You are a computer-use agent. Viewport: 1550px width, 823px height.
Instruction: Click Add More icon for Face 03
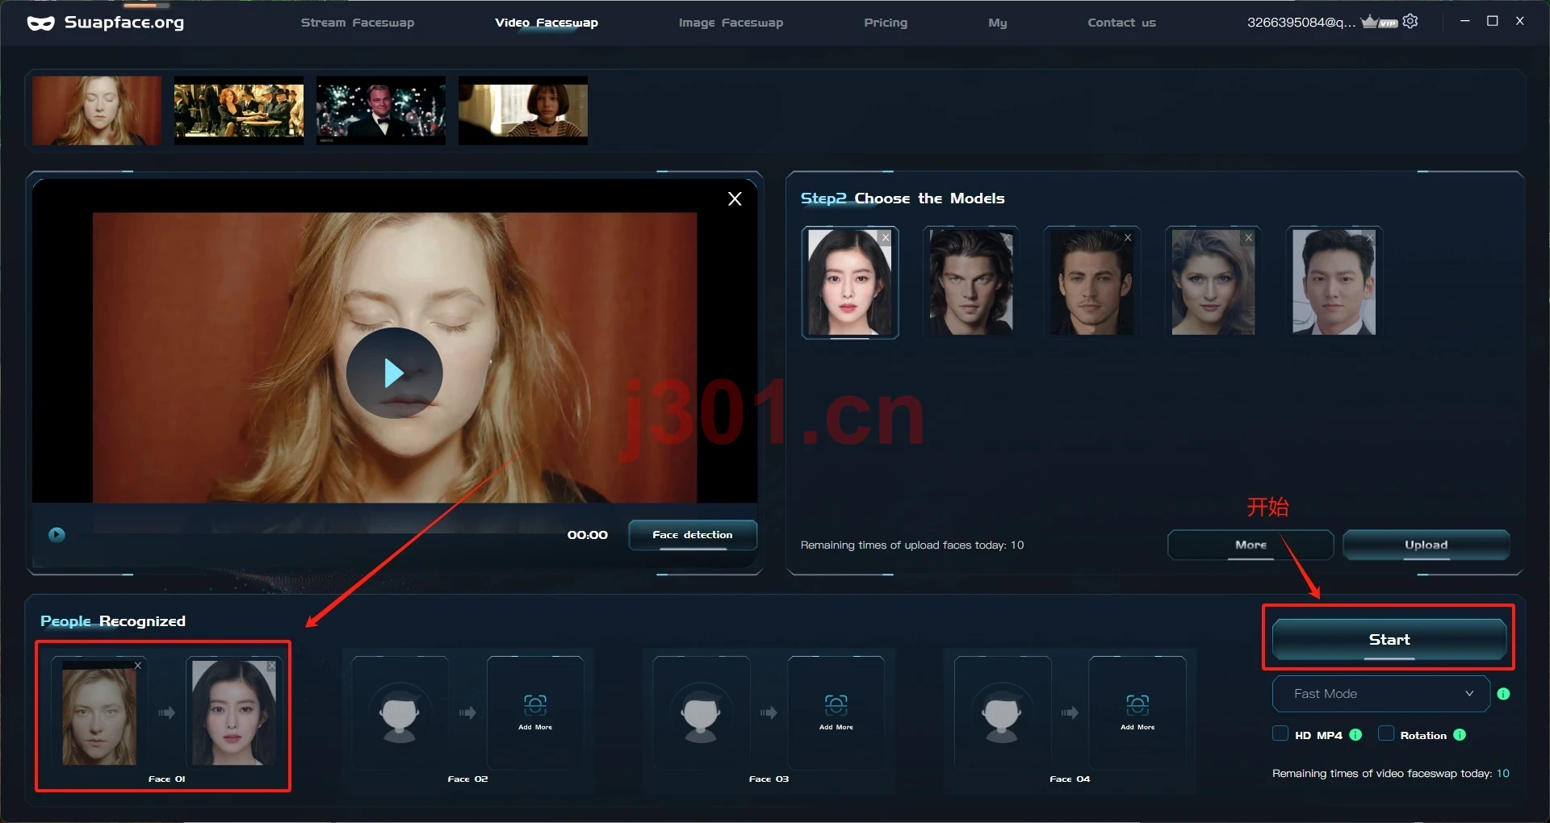point(836,712)
